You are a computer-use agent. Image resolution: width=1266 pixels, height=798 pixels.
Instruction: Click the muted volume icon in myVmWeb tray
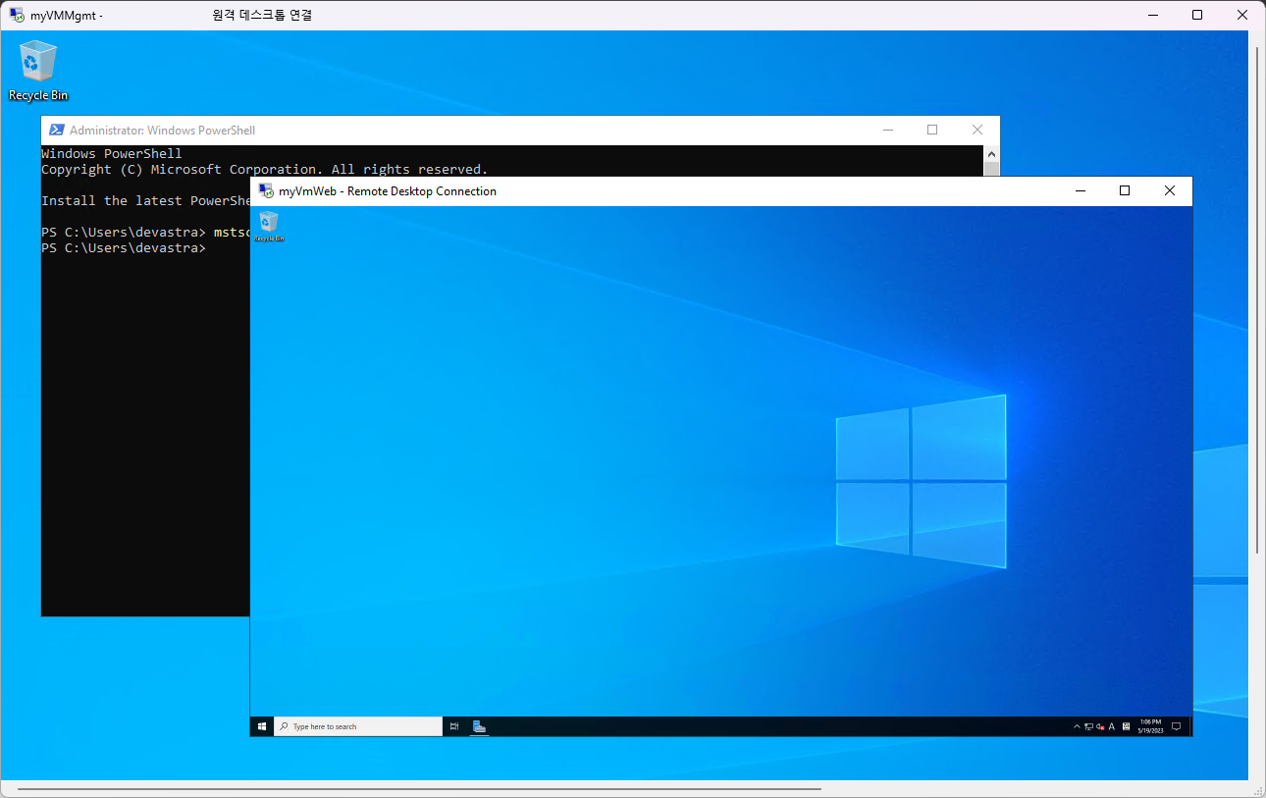(1100, 726)
